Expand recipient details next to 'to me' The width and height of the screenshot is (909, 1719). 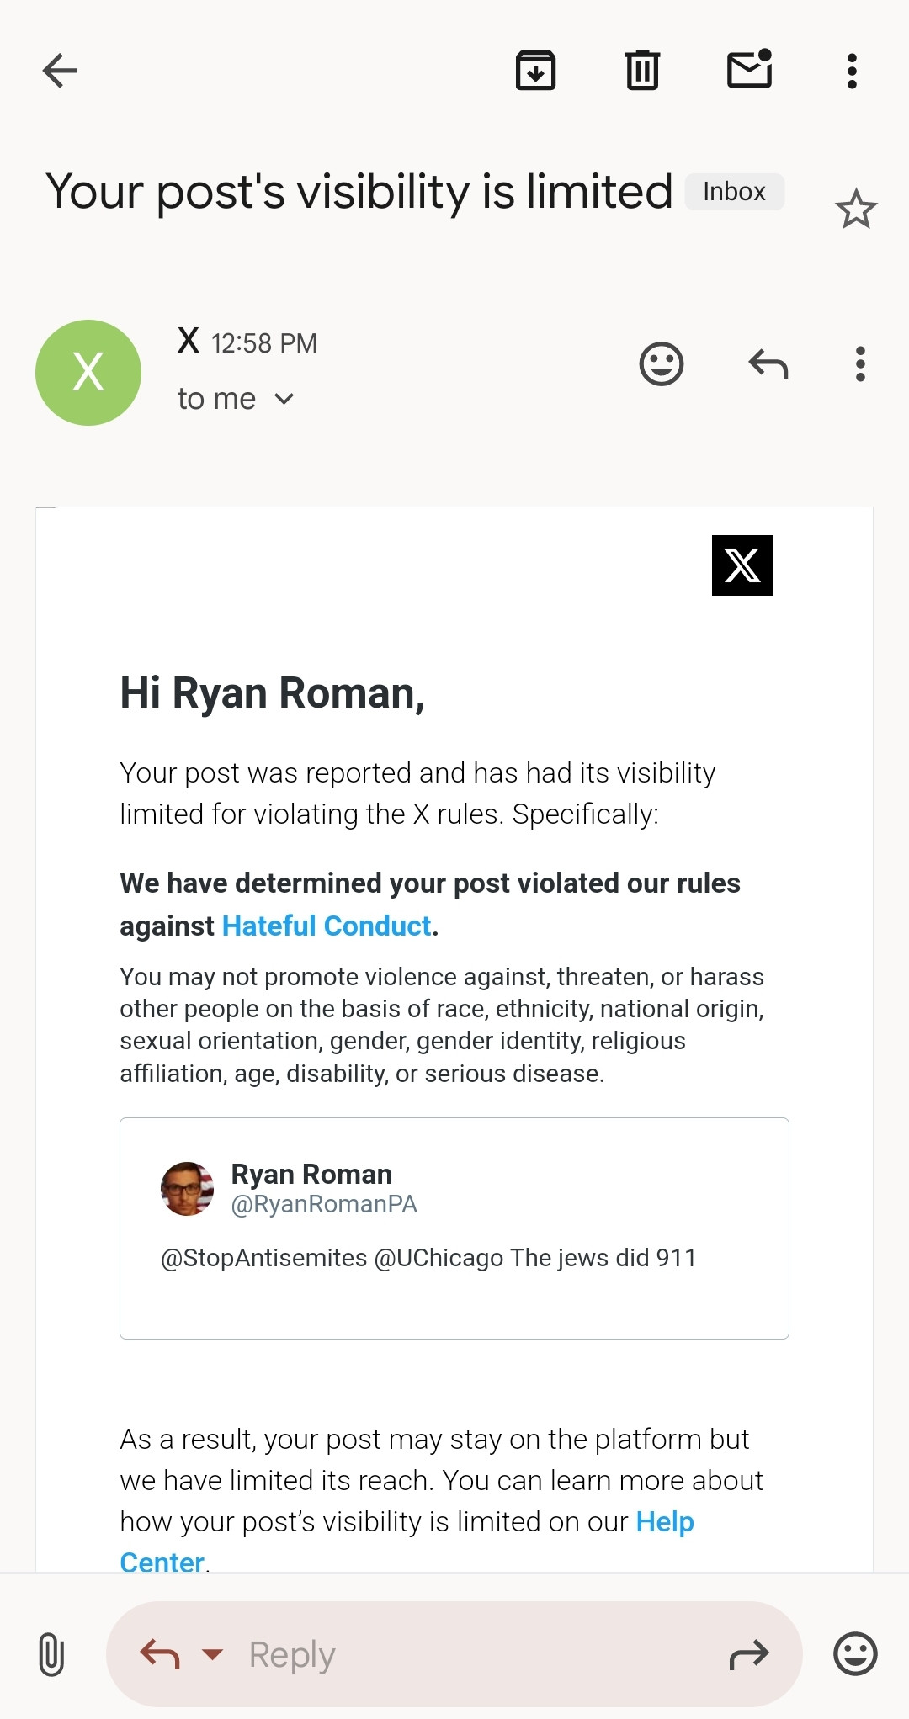click(x=284, y=399)
